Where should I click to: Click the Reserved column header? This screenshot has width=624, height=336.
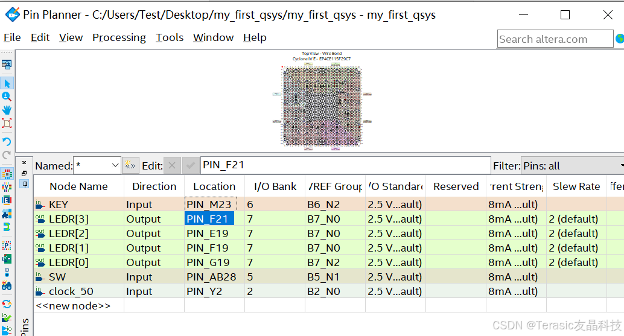click(x=456, y=186)
